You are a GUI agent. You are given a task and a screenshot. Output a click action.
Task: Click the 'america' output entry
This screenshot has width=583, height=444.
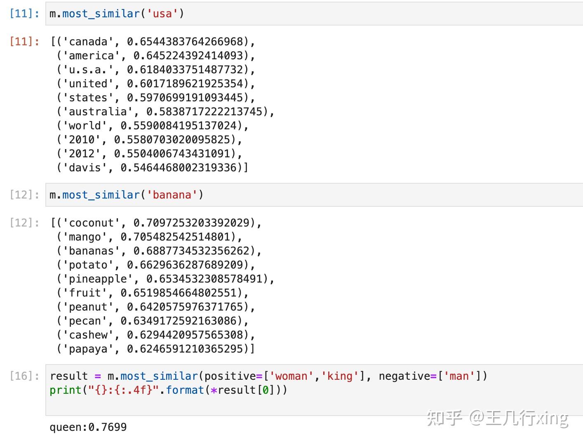click(156, 56)
